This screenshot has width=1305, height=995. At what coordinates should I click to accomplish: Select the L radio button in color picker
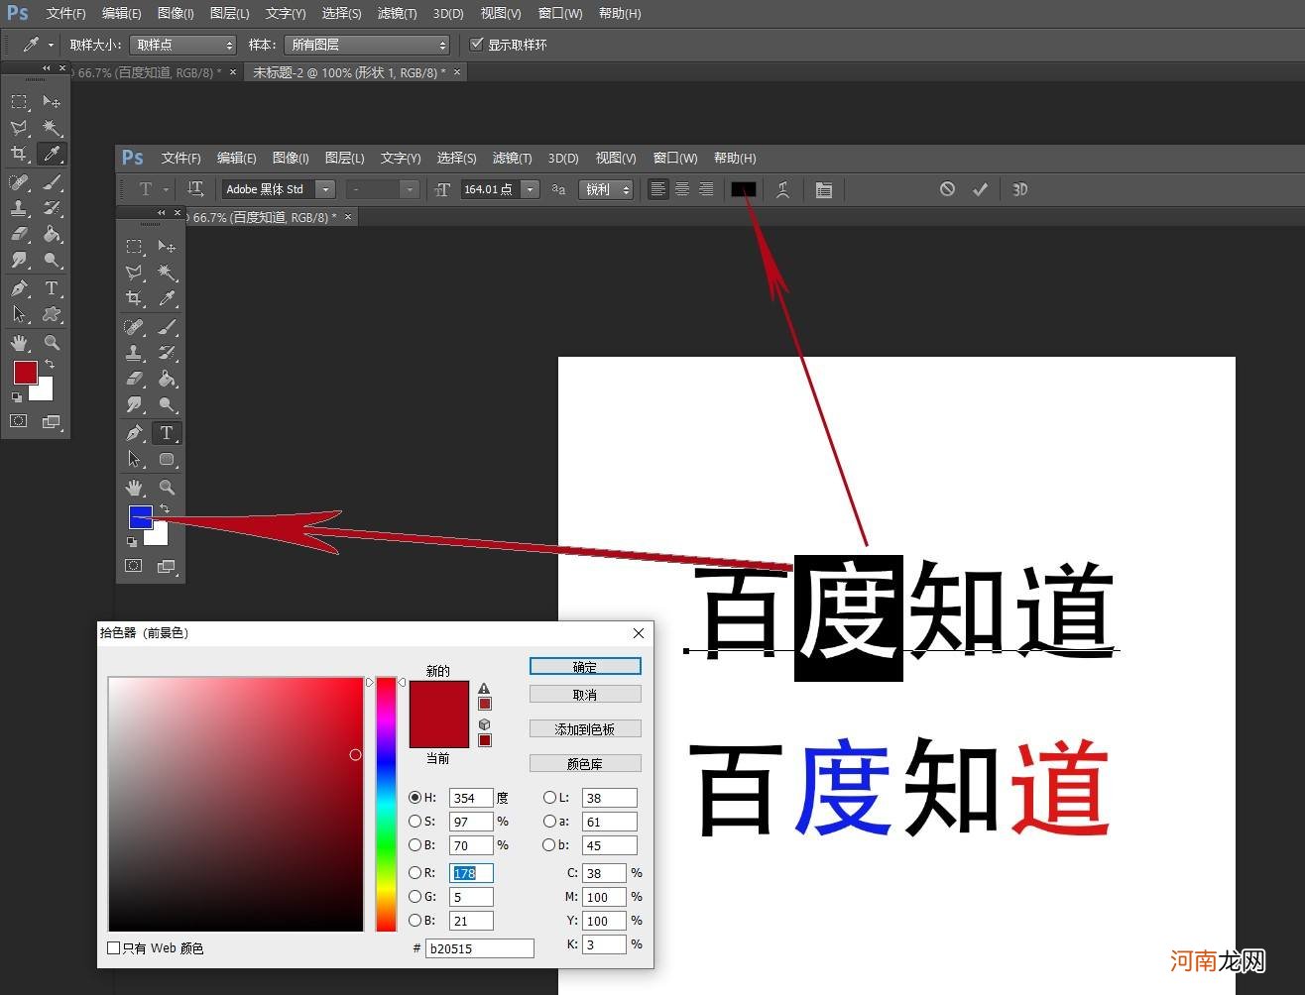point(549,798)
